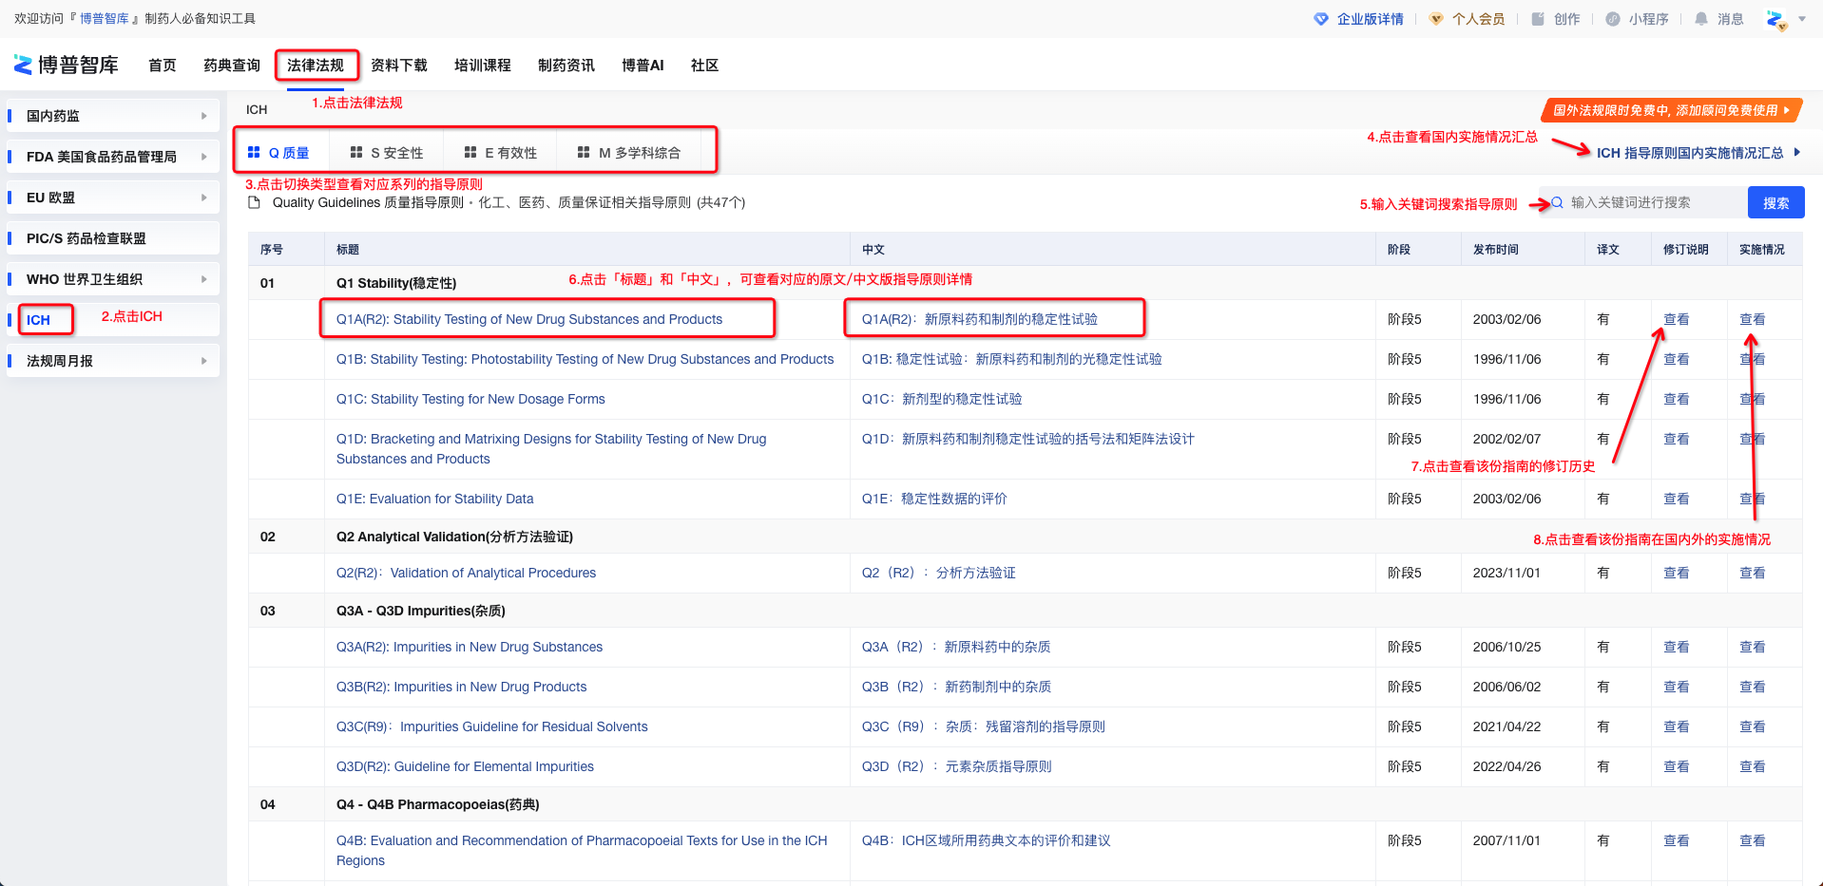Click the document icon beside Quality Guidelines
Image resolution: width=1823 pixels, height=886 pixels.
tap(254, 202)
